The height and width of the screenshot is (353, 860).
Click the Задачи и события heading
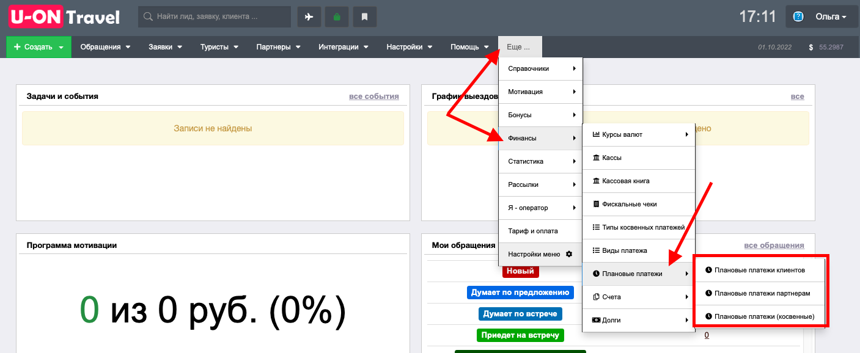click(x=62, y=96)
